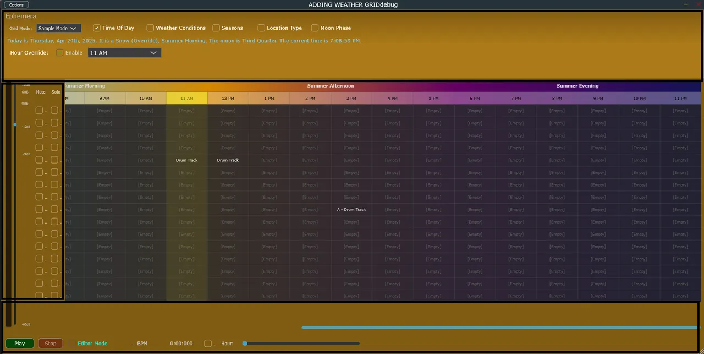
Task: Select the 11 PM hour column header
Action: (x=680, y=98)
